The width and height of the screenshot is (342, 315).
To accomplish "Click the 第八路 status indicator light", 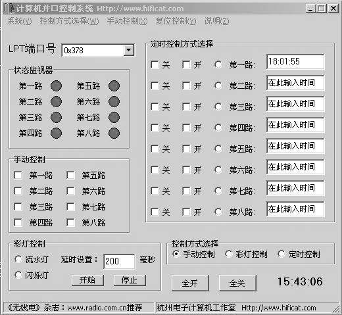I will pos(114,133).
